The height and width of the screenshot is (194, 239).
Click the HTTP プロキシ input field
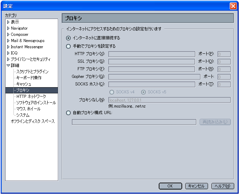tap(152, 54)
